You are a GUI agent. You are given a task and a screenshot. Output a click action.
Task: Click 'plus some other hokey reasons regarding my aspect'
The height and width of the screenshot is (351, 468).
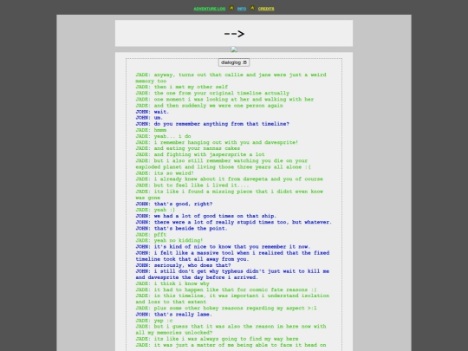tap(231, 308)
